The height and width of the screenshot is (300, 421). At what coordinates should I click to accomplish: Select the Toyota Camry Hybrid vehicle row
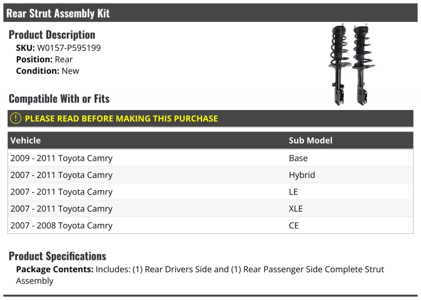point(210,175)
